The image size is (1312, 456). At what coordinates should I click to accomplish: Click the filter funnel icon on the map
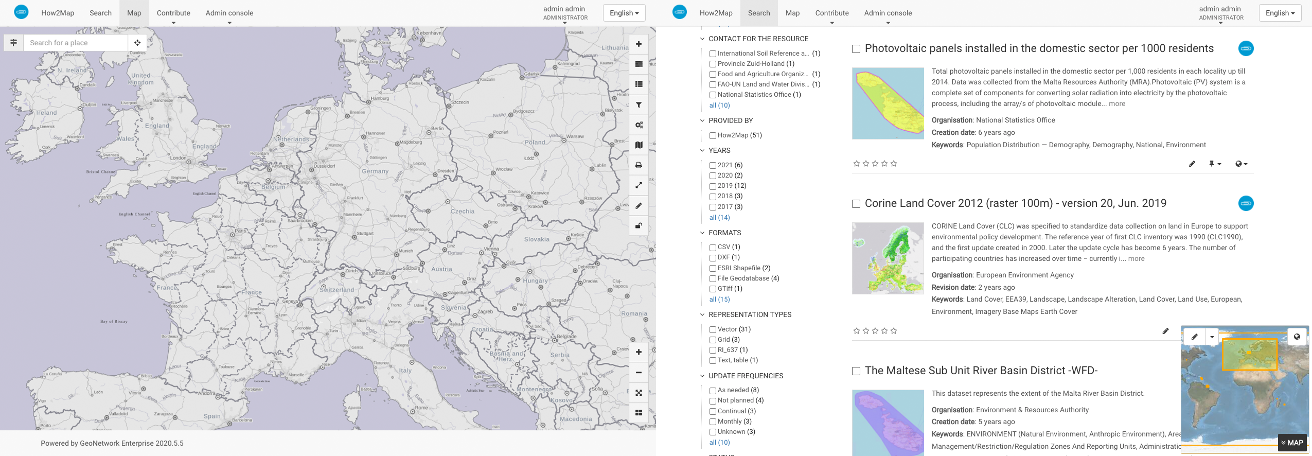click(x=639, y=105)
